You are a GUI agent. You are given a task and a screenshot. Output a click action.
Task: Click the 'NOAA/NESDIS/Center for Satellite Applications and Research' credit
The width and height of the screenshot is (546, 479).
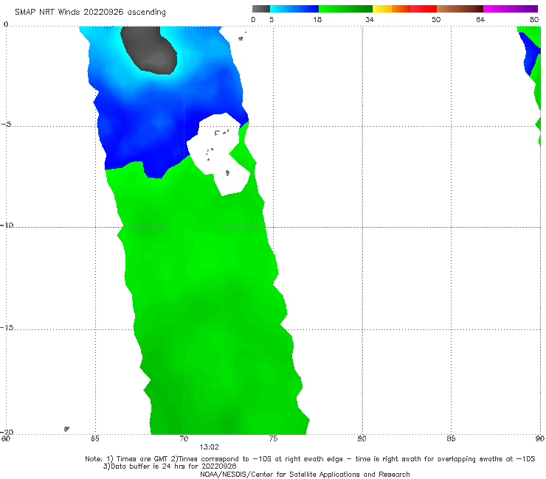[305, 474]
